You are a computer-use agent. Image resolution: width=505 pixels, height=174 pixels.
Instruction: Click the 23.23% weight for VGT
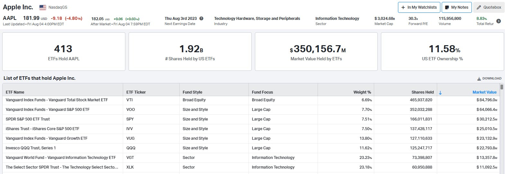365,158
